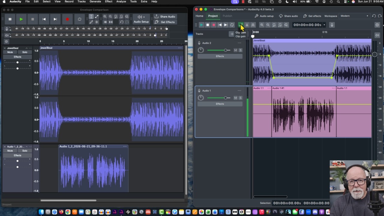Viewport: 384px width, 216px height.
Task: Open Audio 1 track three-dot menu
Action: [x=239, y=91]
